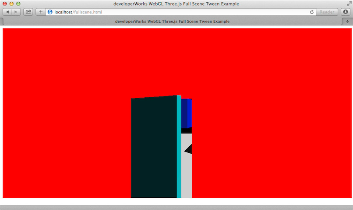
Task: Enter full screen using the corner arrows icon
Action: coord(349,4)
